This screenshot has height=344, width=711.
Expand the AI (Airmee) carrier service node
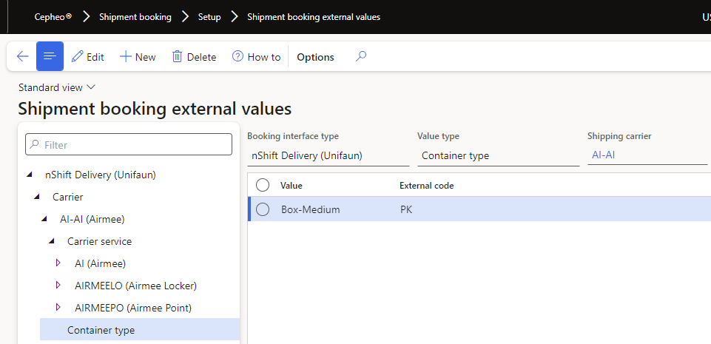tap(58, 263)
